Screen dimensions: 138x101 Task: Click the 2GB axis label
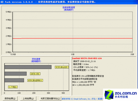click(132, 54)
